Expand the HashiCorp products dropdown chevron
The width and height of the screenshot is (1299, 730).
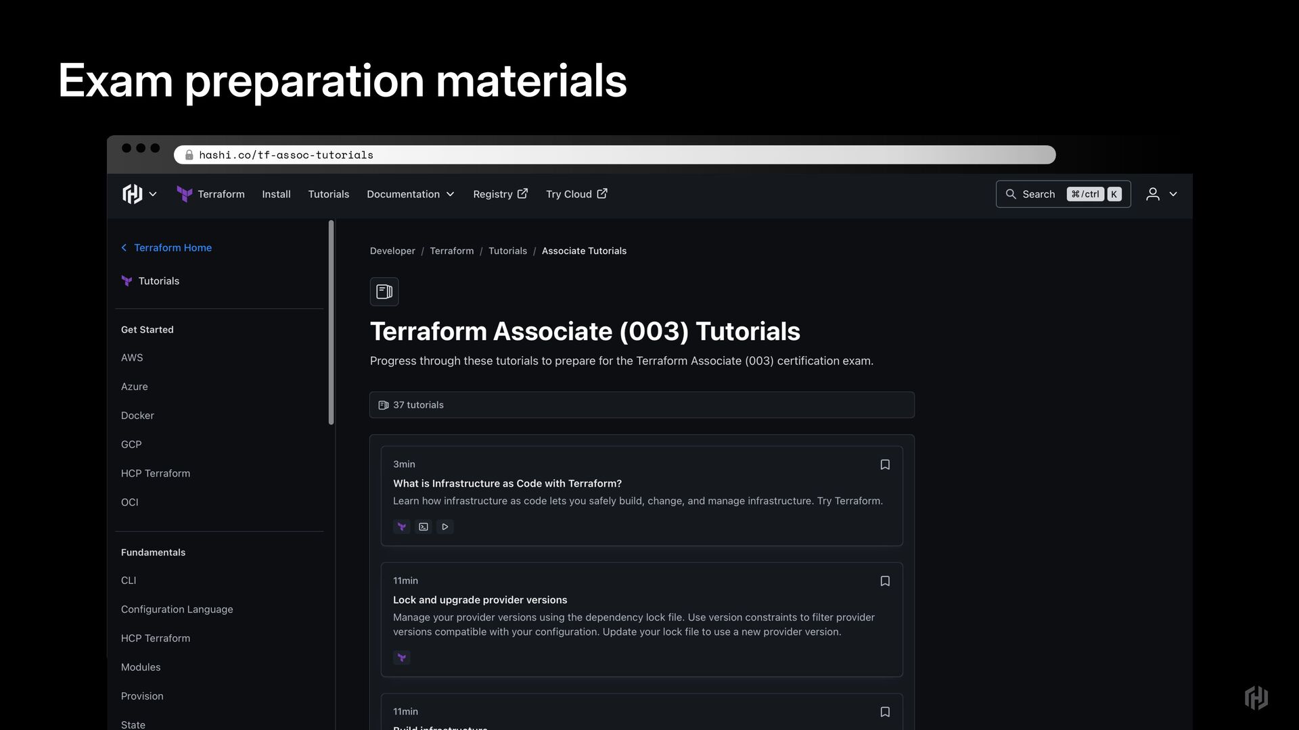click(x=153, y=194)
